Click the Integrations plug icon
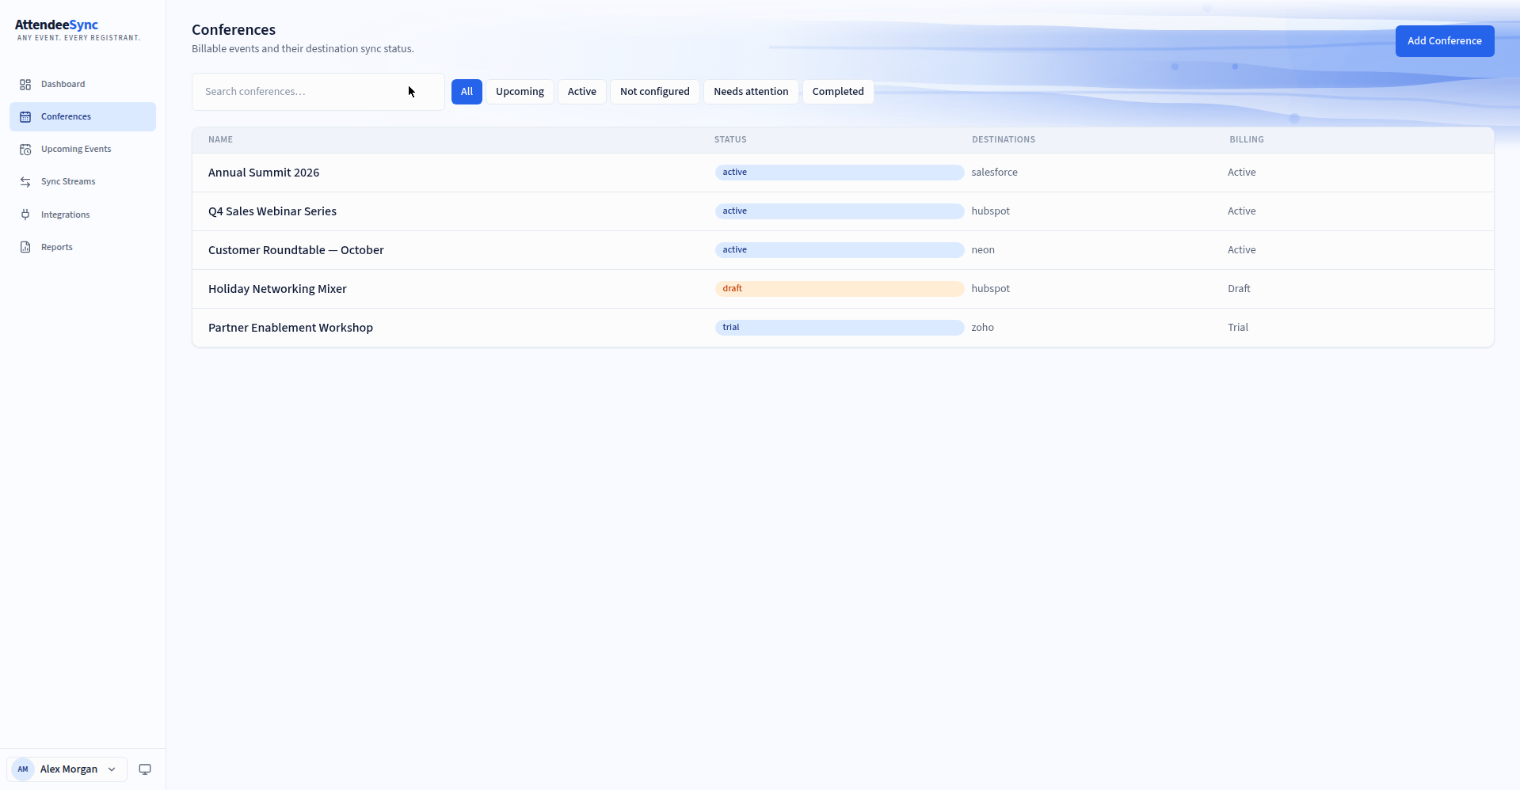Screen dimensions: 1520x790 (x=25, y=215)
